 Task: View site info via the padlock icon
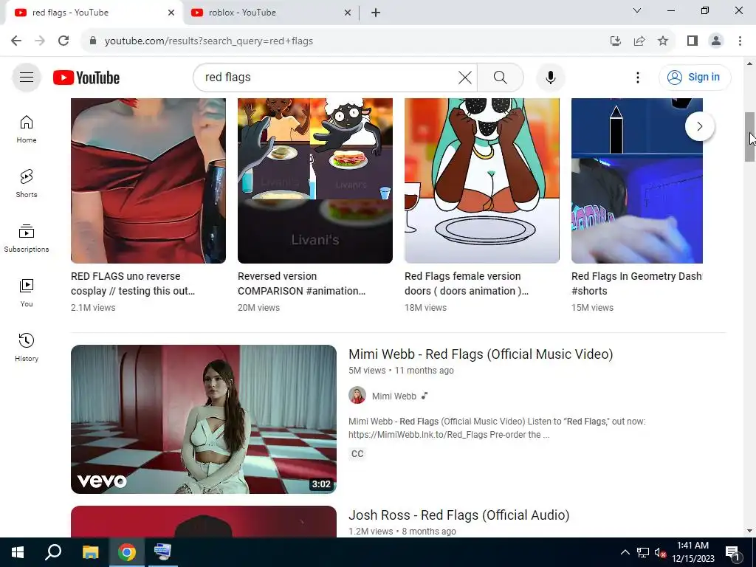point(92,41)
